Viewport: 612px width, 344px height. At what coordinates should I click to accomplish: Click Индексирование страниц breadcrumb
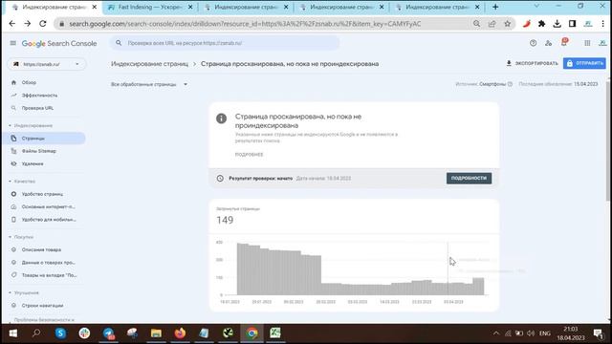click(x=150, y=64)
